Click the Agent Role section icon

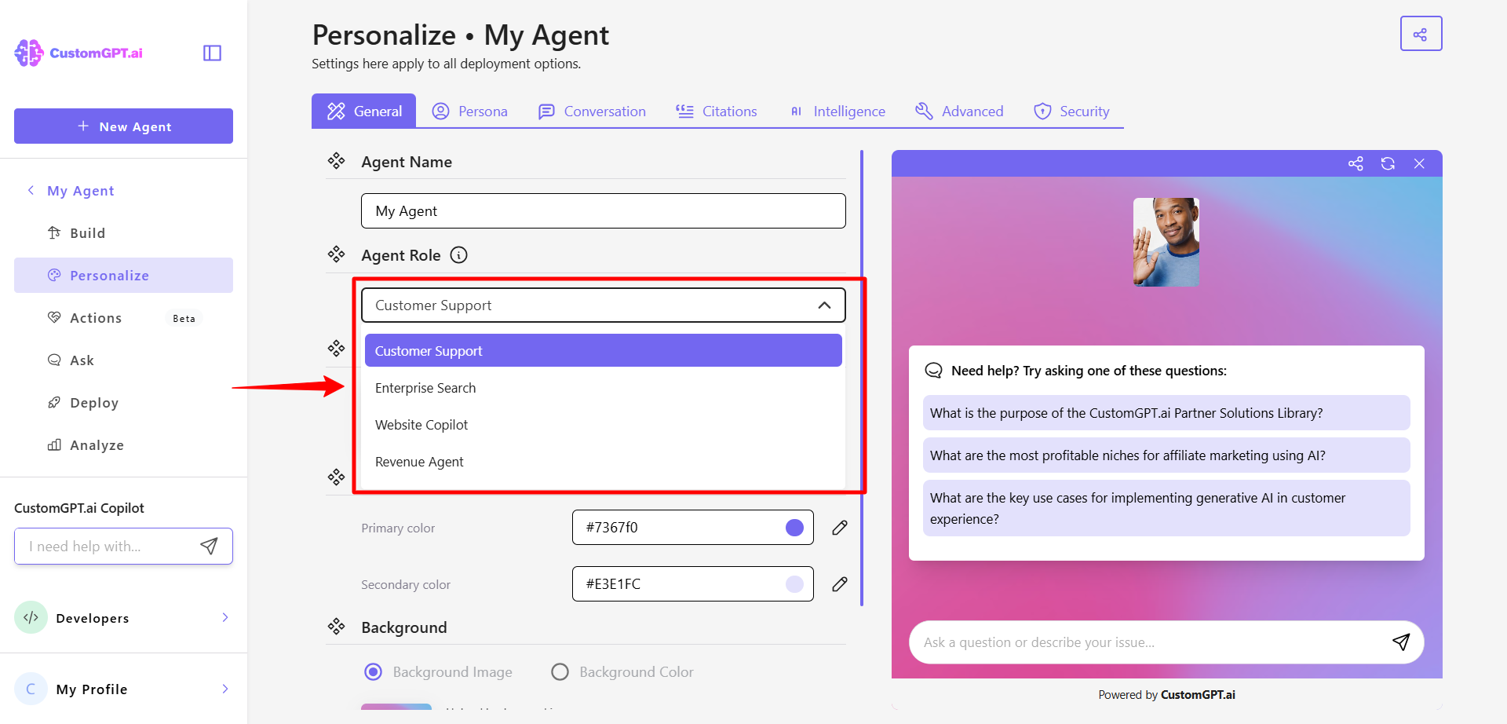click(337, 254)
